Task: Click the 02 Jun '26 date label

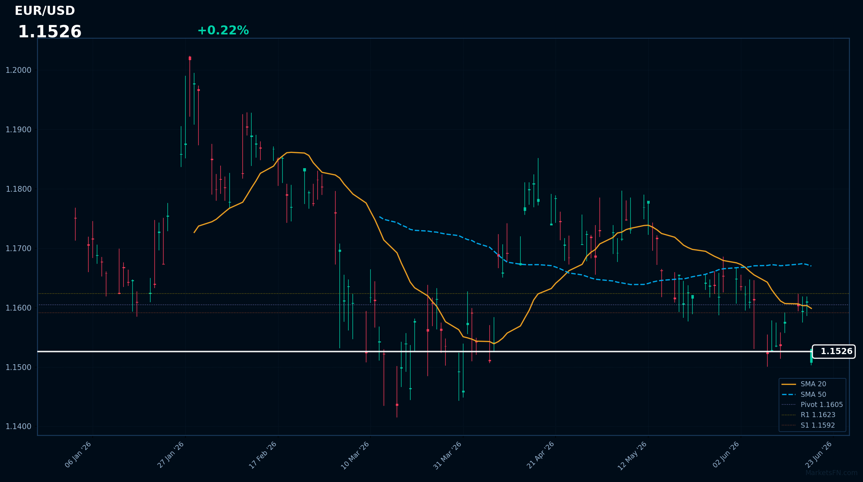Action: (726, 454)
